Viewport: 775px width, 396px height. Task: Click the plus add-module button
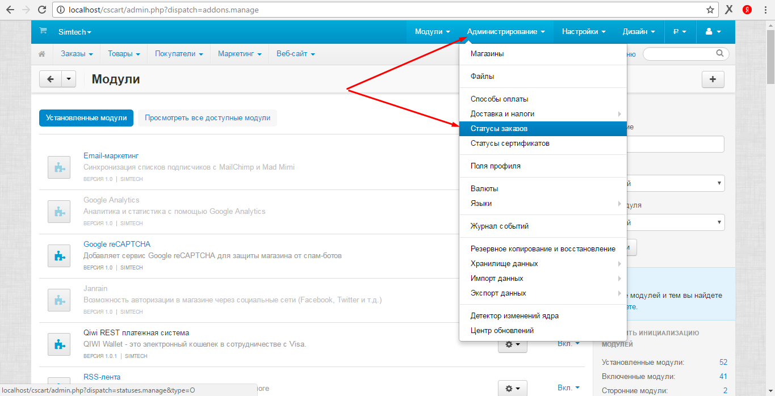pyautogui.click(x=713, y=79)
